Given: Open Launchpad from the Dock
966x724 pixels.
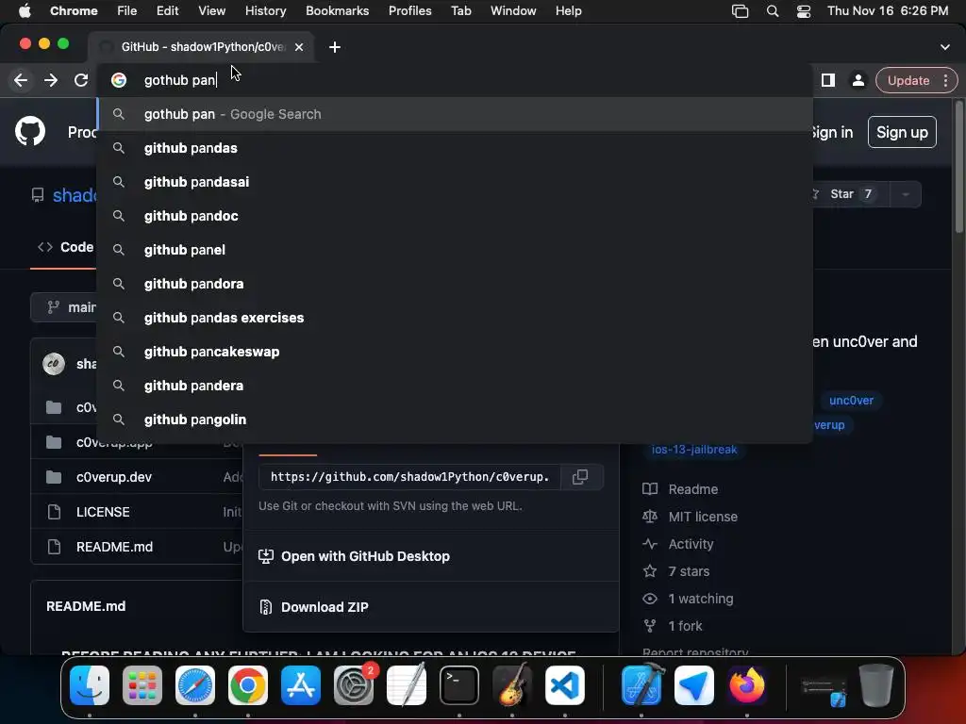Looking at the screenshot, I should [x=142, y=685].
